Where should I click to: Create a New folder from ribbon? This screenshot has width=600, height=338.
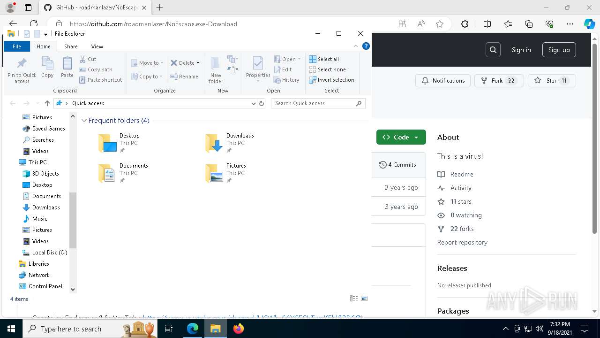point(216,69)
